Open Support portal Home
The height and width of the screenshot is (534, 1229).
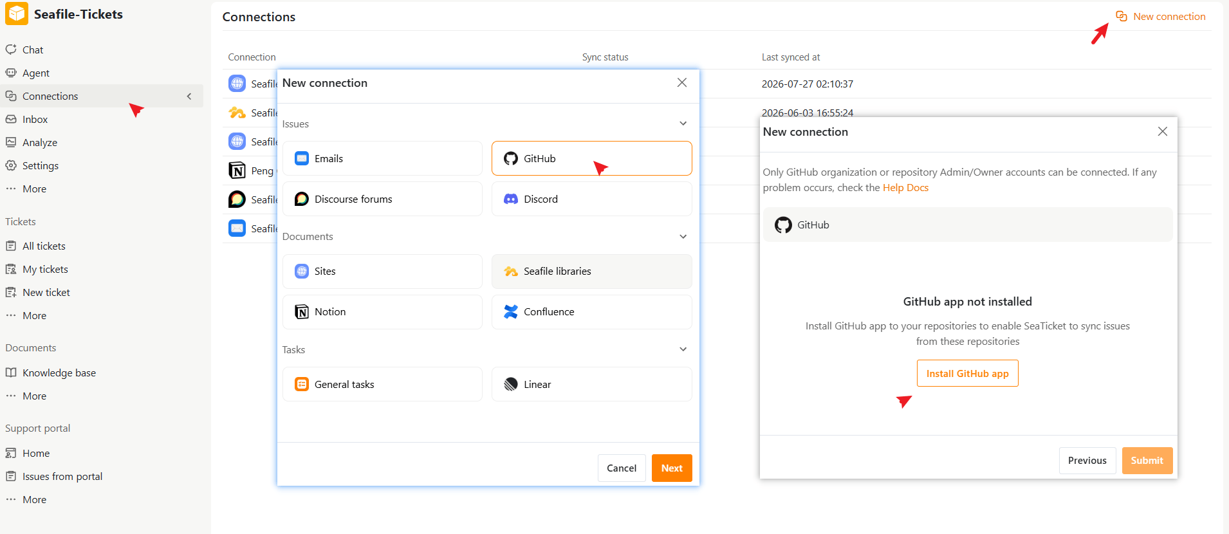pos(36,453)
